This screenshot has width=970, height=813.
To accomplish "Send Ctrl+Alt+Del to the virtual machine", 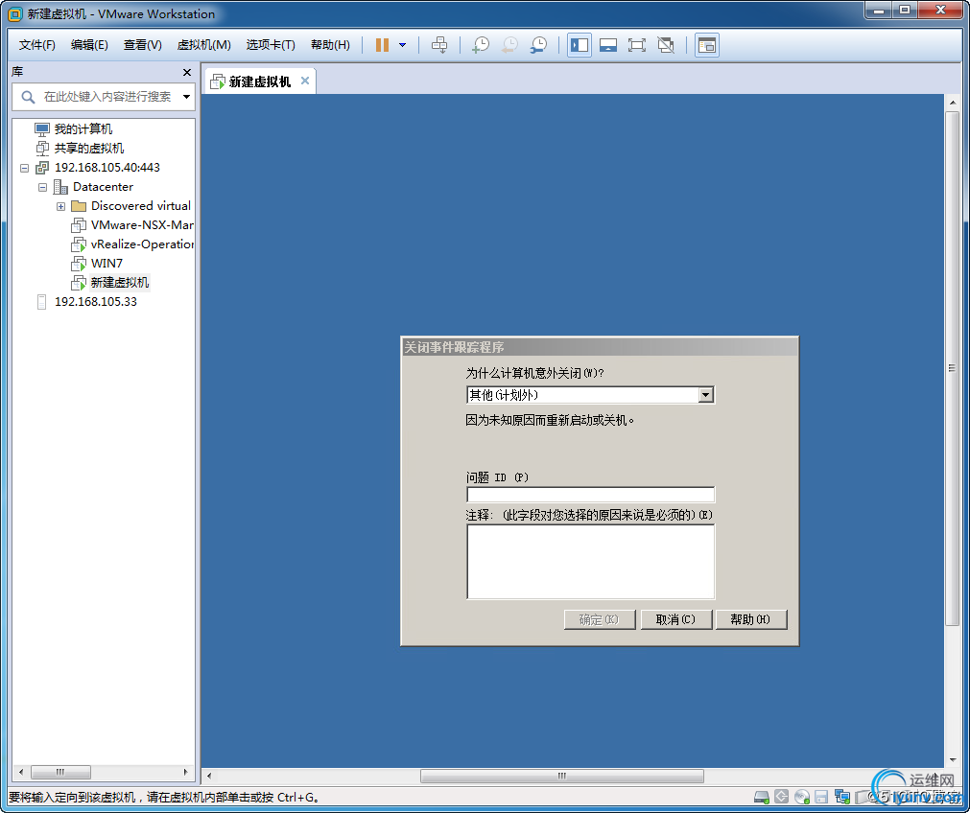I will (439, 44).
